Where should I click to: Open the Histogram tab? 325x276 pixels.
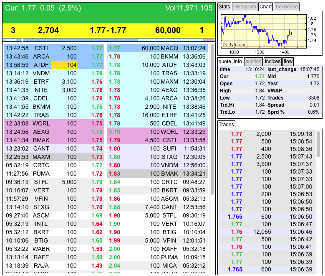(x=244, y=7)
